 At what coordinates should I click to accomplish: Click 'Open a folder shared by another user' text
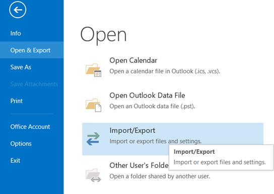click(x=160, y=176)
